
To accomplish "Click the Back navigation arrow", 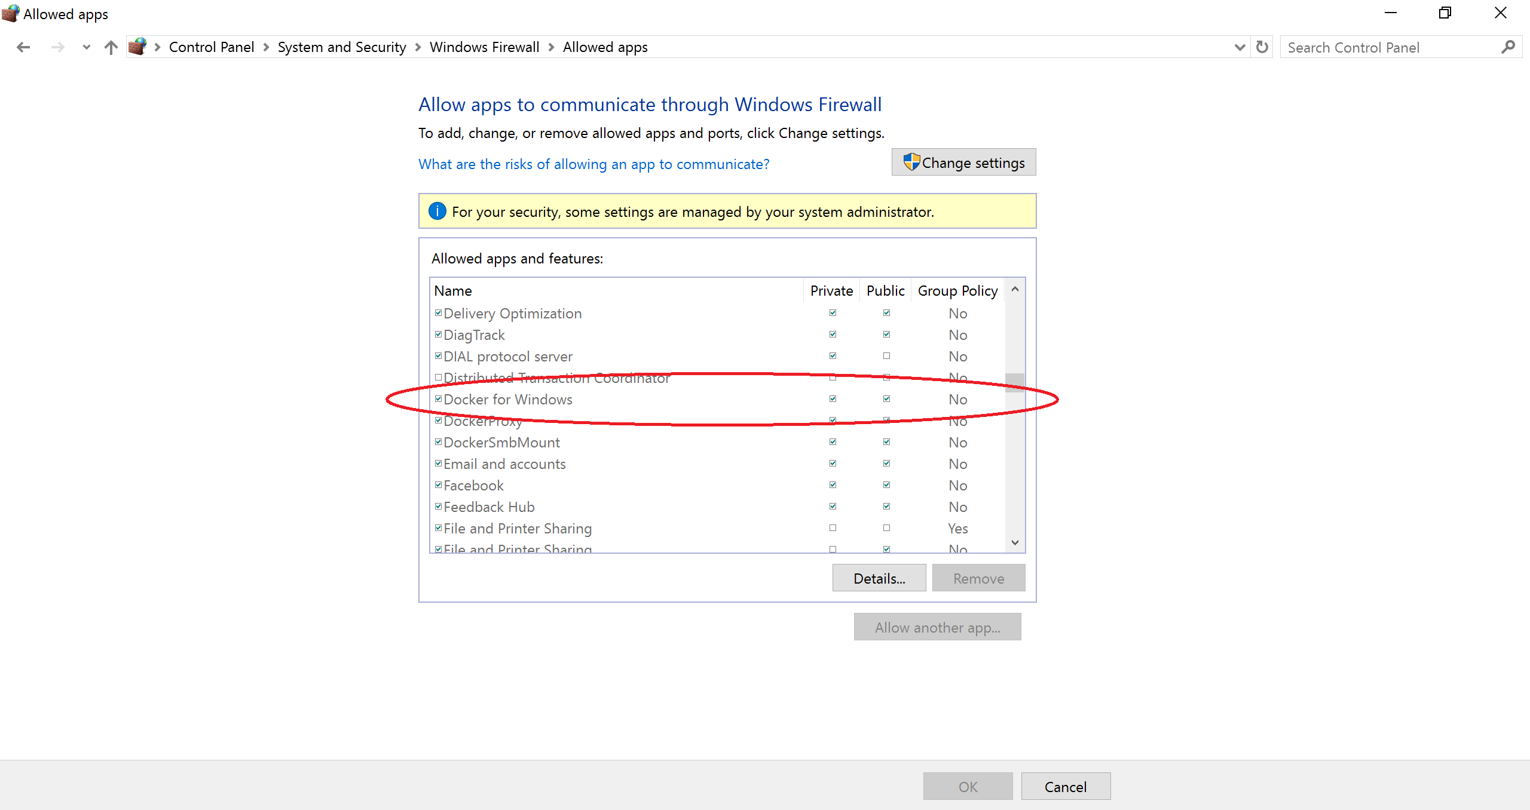I will [23, 47].
